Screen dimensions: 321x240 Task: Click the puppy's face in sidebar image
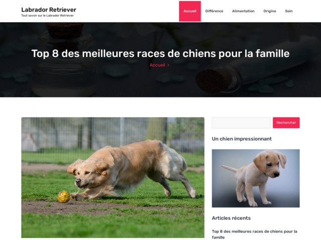coord(270,164)
